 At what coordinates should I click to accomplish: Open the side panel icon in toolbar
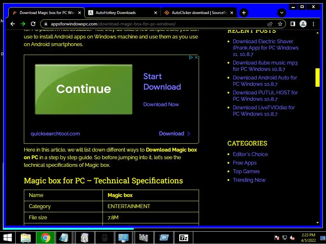tap(293, 24)
